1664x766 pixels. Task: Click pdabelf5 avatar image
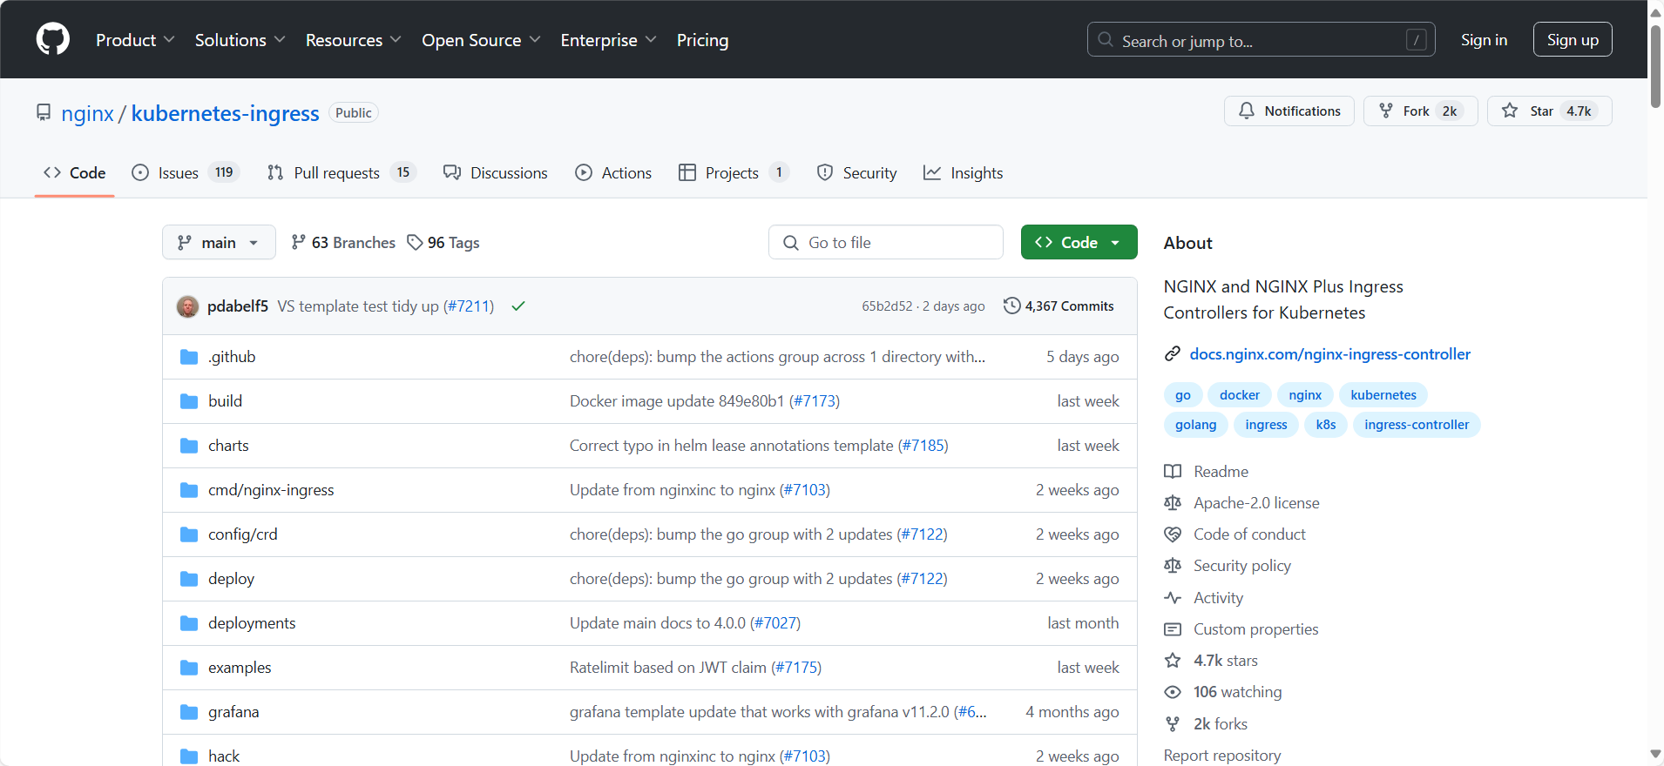(x=187, y=306)
